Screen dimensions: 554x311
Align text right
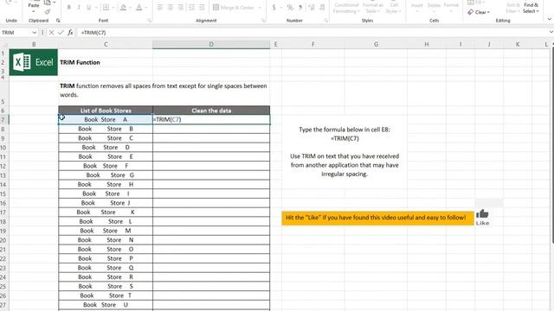(181, 8)
